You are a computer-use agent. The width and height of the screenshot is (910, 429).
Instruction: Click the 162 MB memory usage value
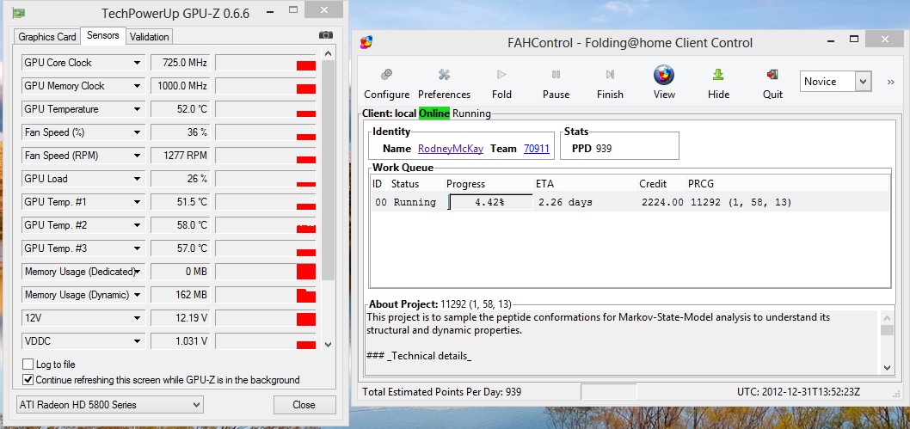coord(179,295)
